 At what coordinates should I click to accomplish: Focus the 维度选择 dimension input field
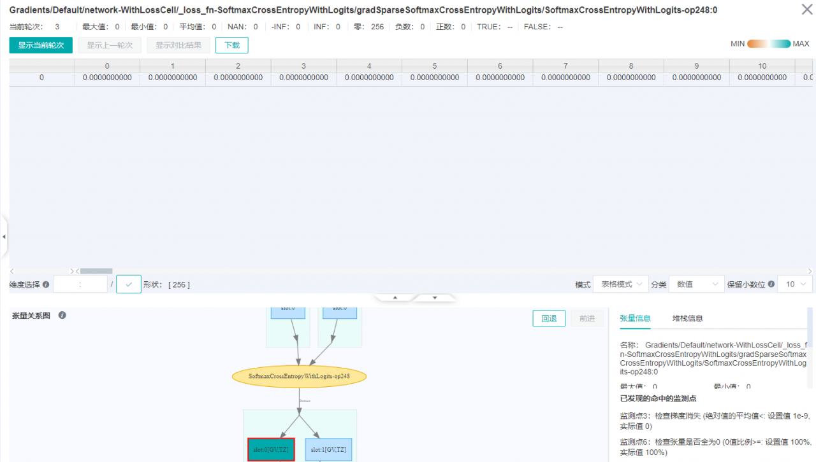(80, 284)
